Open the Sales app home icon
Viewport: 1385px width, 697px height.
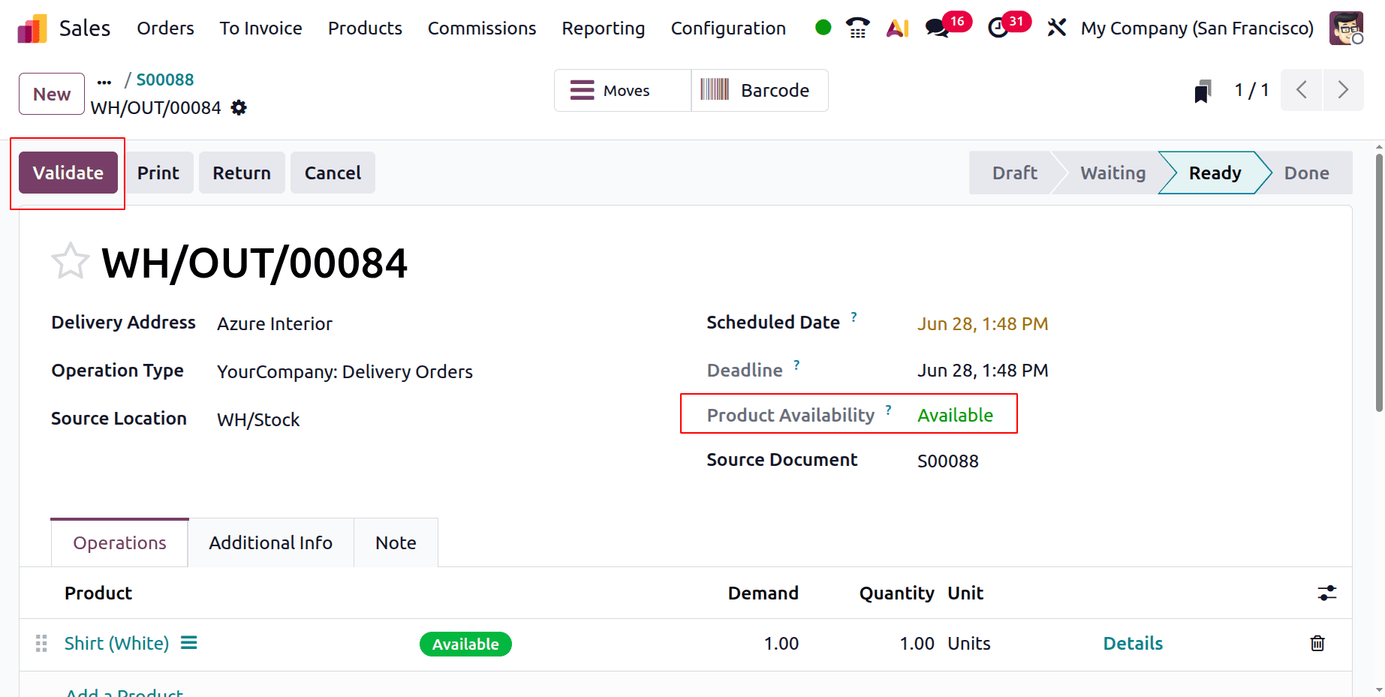tap(32, 29)
